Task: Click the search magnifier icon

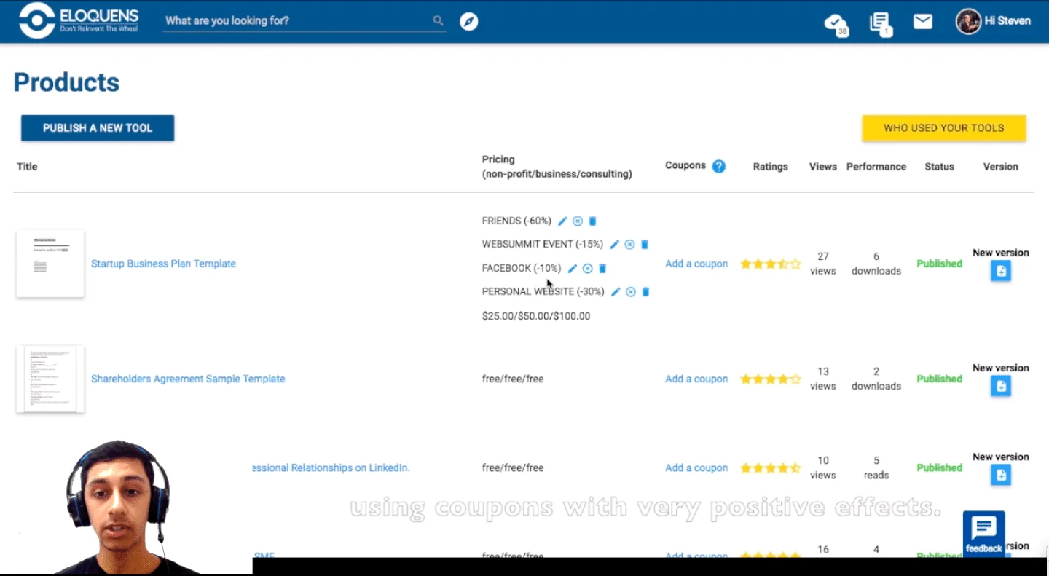Action: [x=438, y=20]
